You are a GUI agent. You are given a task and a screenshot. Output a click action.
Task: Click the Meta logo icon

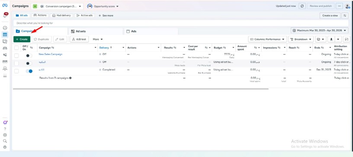[5, 5]
